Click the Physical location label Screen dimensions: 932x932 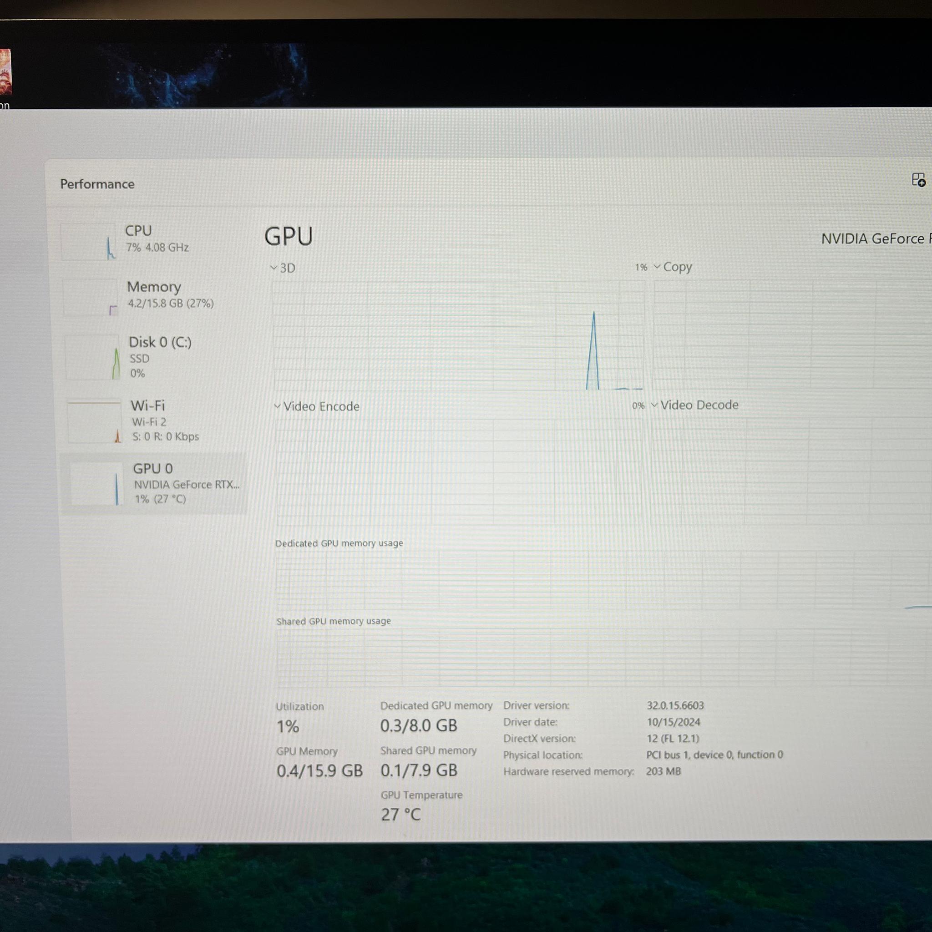[543, 755]
